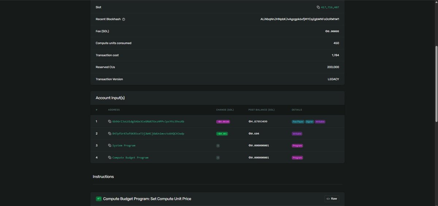Click the recent blockhash value
Viewport: 438px width, 206px height.
click(x=300, y=19)
